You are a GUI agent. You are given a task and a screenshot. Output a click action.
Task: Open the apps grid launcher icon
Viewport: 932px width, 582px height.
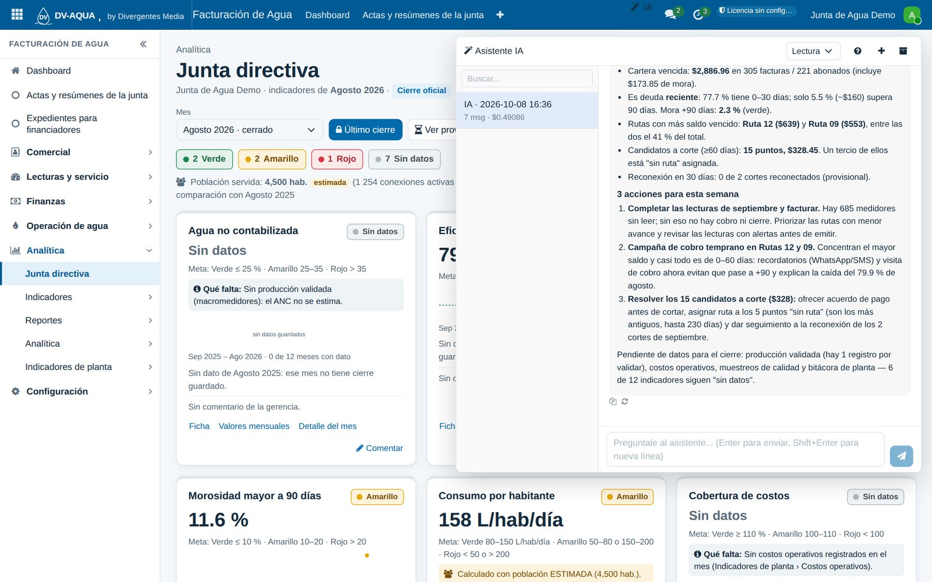[17, 15]
